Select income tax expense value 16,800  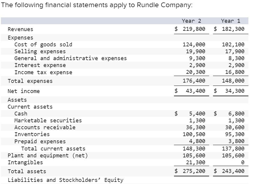(235, 72)
